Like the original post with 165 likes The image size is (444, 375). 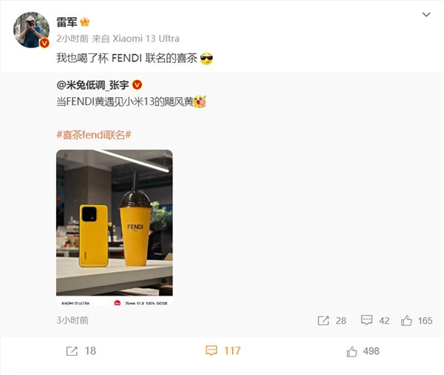tap(417, 321)
